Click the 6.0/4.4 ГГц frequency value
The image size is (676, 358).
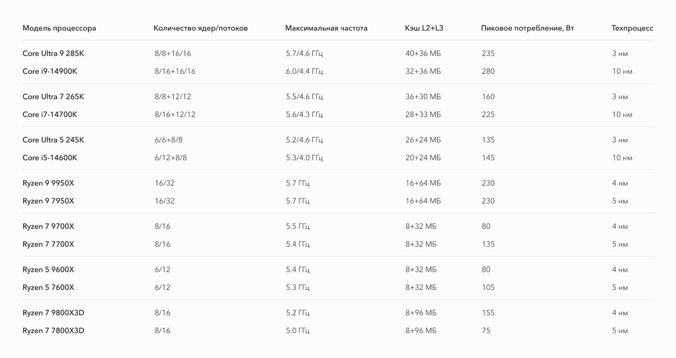pyautogui.click(x=304, y=72)
